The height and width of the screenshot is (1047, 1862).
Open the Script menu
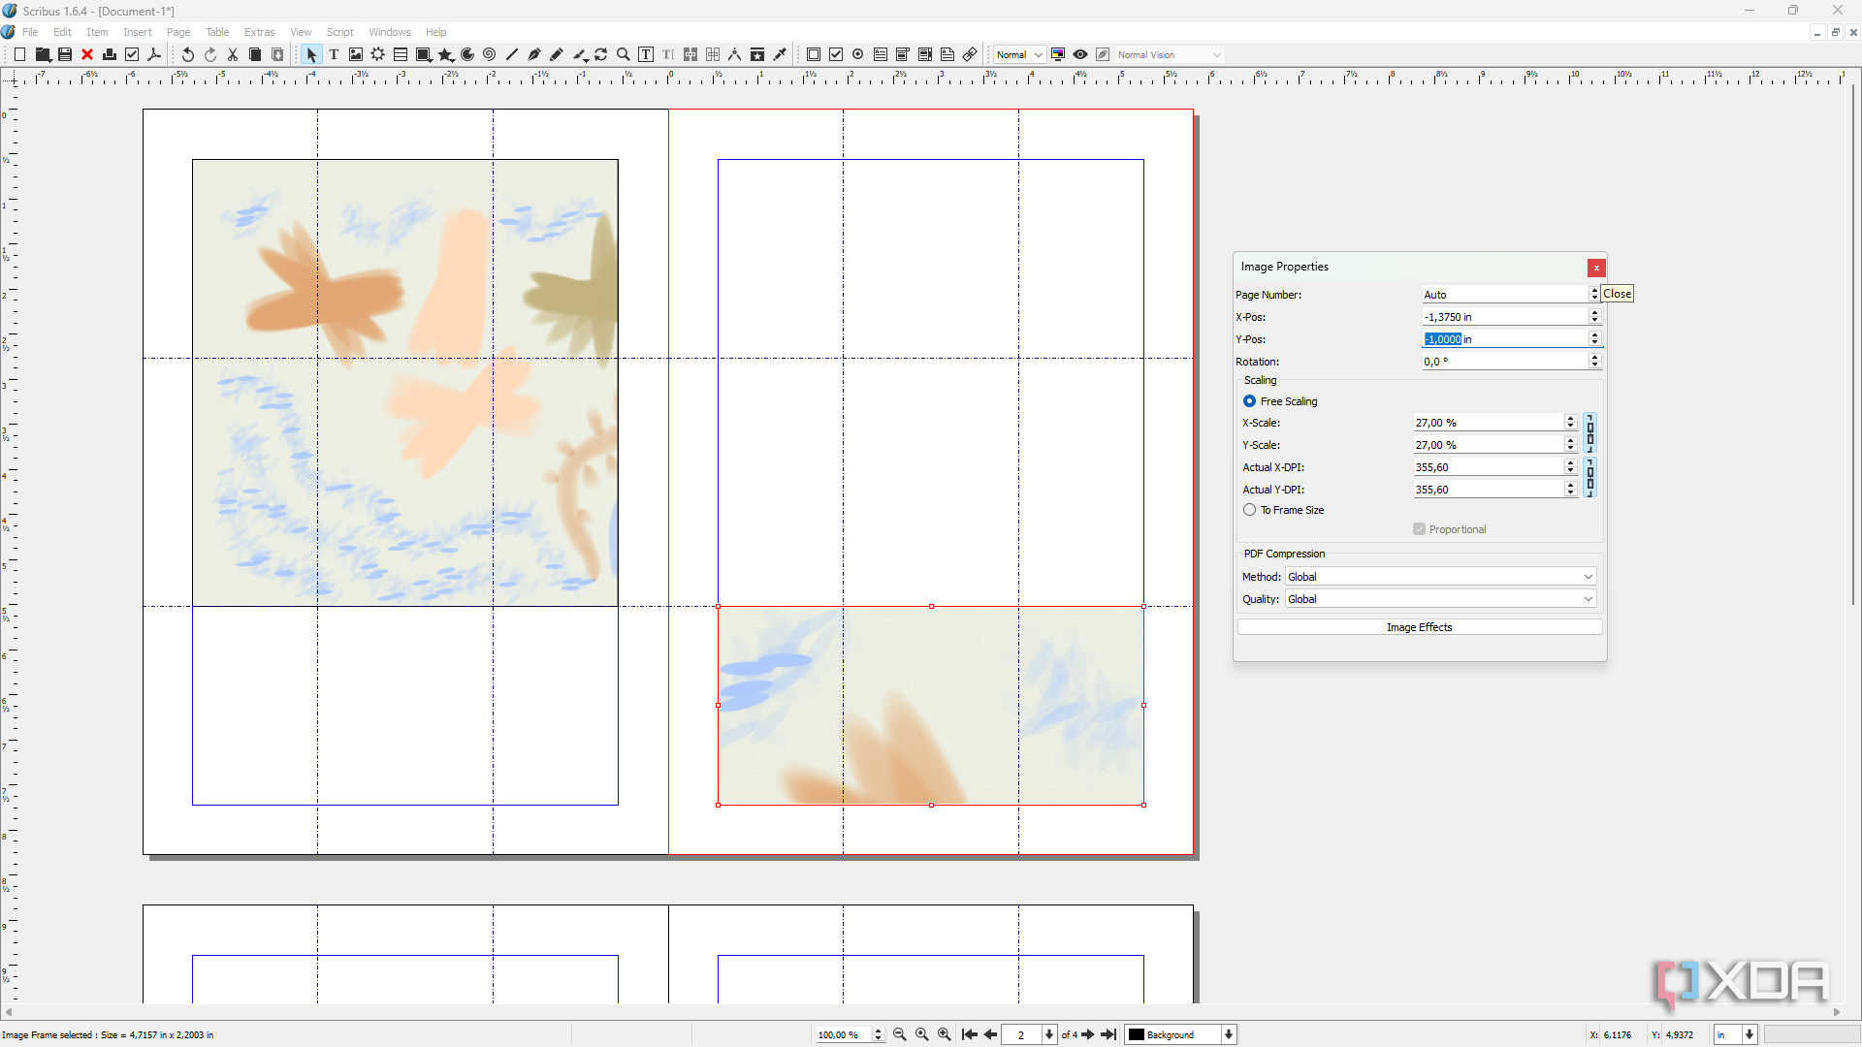340,32
